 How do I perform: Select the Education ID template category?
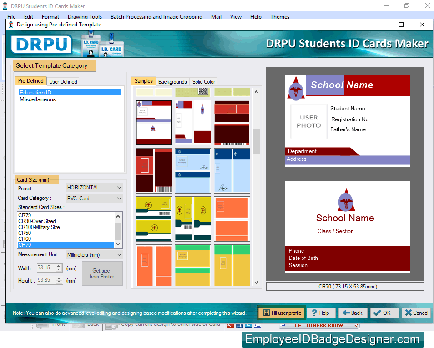35,92
